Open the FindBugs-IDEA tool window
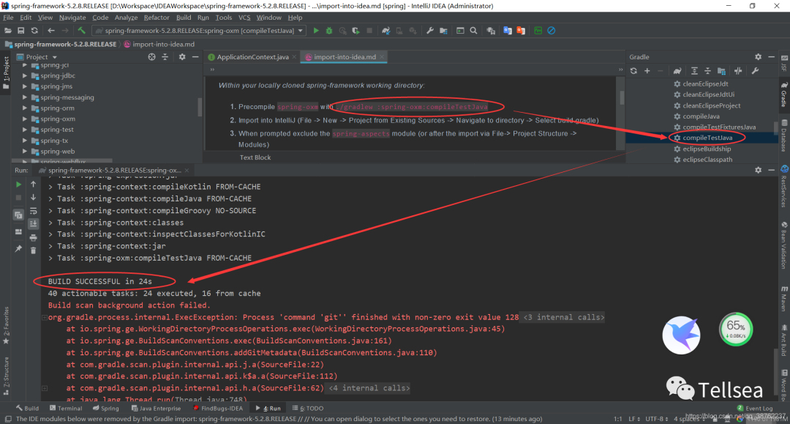The height and width of the screenshot is (424, 790). [x=218, y=409]
